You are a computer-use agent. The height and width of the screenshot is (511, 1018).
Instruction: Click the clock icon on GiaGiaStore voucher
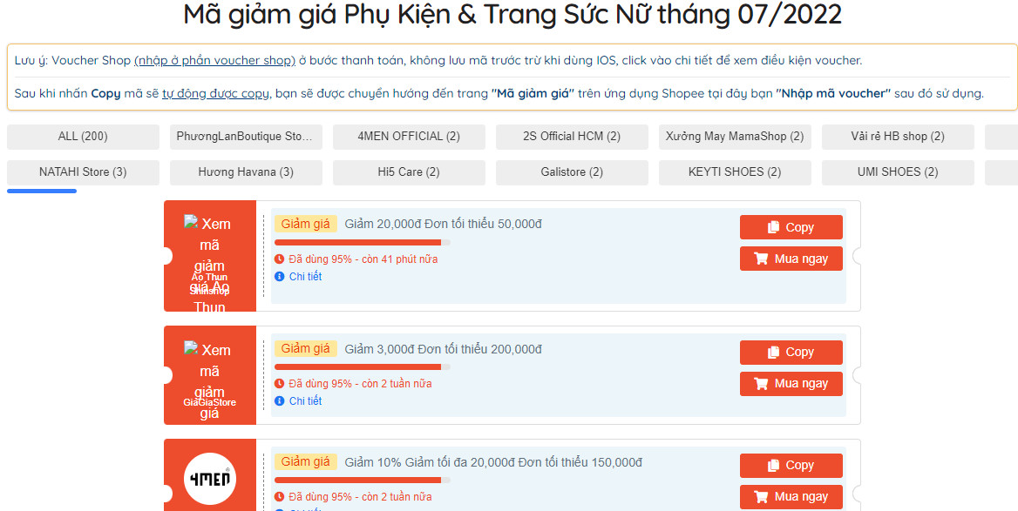click(x=280, y=384)
